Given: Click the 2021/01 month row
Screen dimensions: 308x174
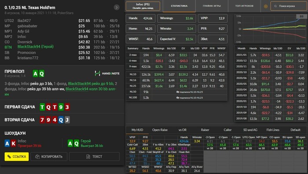Looking at the screenshot, I should click(x=271, y=55).
